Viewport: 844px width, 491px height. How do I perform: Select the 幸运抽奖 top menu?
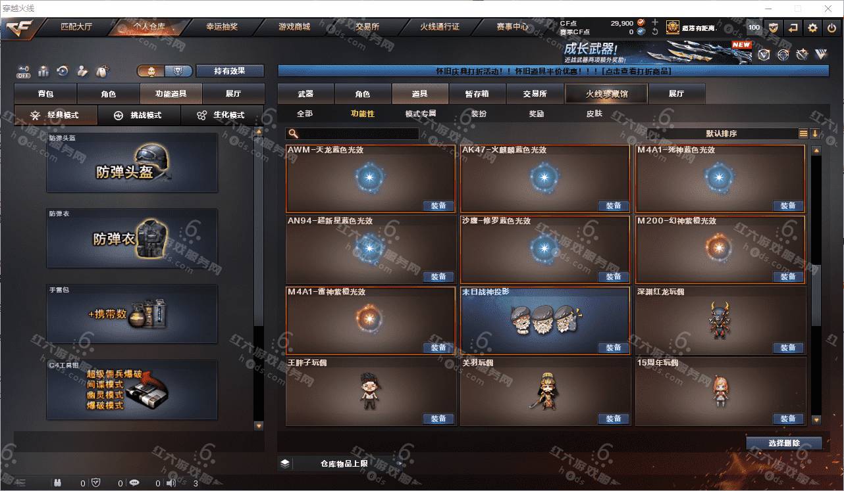221,27
